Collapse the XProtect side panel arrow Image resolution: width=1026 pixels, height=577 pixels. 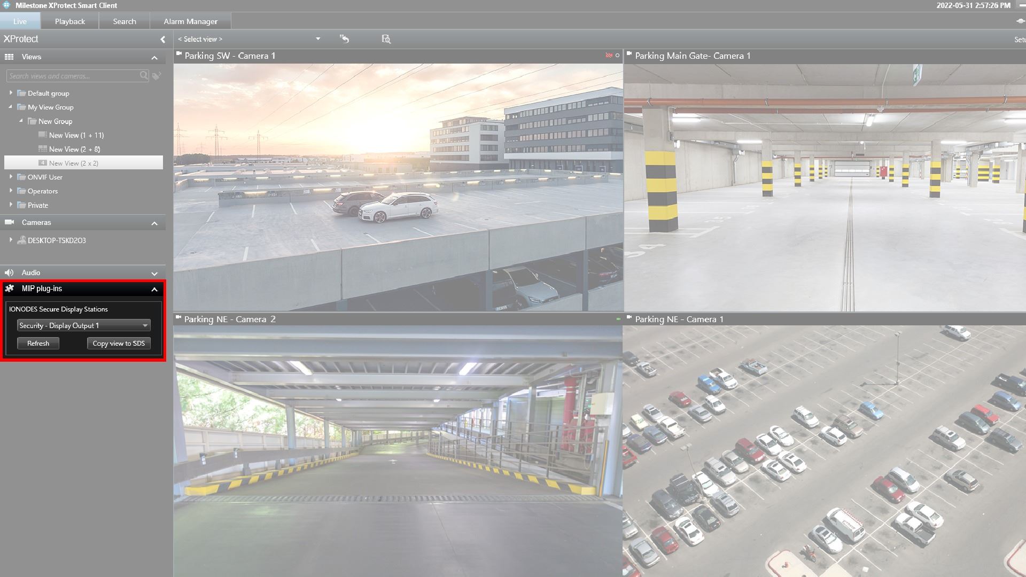tap(163, 39)
